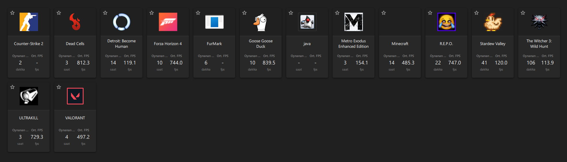567x162 pixels.
Task: Select the Stardew Valley title text
Action: [x=493, y=44]
